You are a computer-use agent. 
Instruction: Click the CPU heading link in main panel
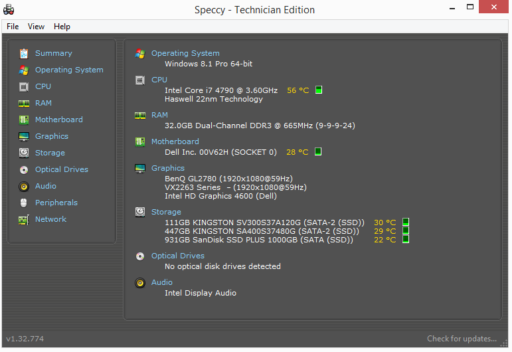[159, 80]
